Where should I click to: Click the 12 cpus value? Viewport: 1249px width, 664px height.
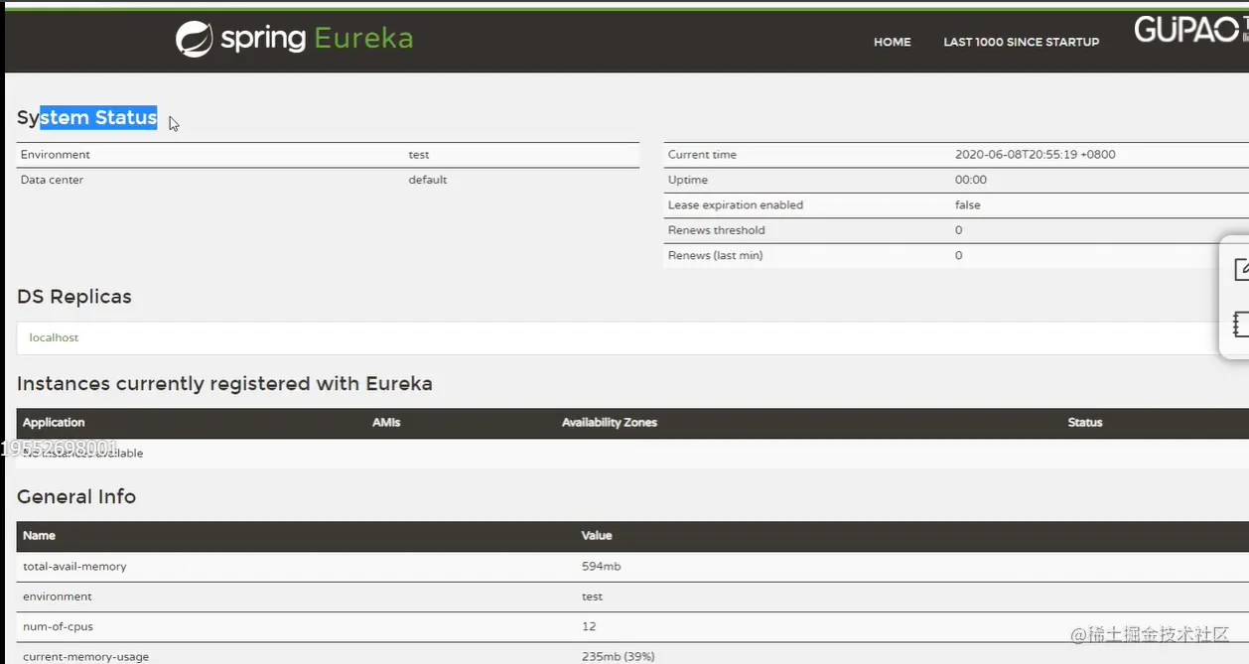589,627
